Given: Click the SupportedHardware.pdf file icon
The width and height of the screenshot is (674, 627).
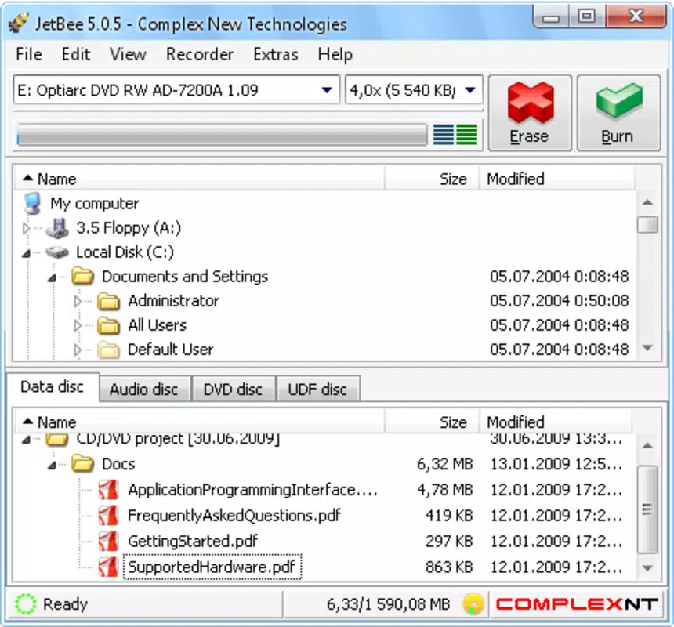Looking at the screenshot, I should click(x=108, y=567).
